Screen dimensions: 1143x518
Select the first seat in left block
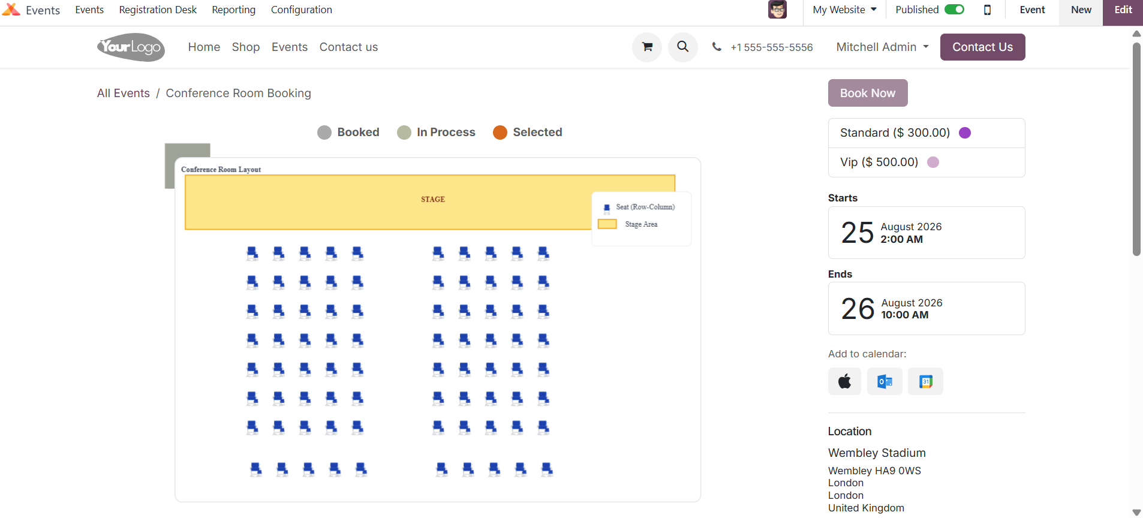coord(252,253)
